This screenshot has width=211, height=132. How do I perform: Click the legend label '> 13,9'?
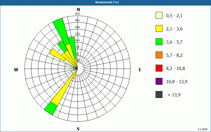click(x=174, y=95)
